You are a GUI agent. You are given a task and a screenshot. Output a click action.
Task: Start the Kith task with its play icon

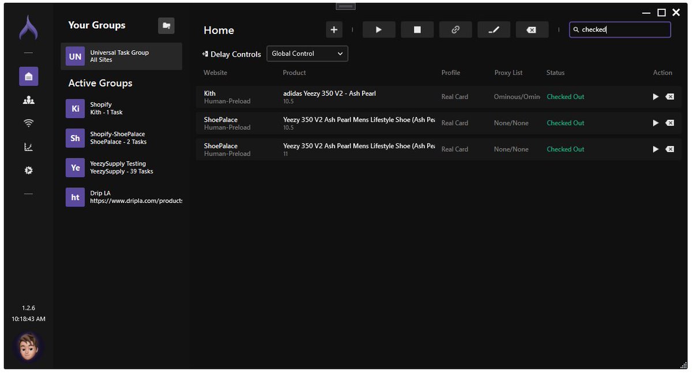[656, 97]
